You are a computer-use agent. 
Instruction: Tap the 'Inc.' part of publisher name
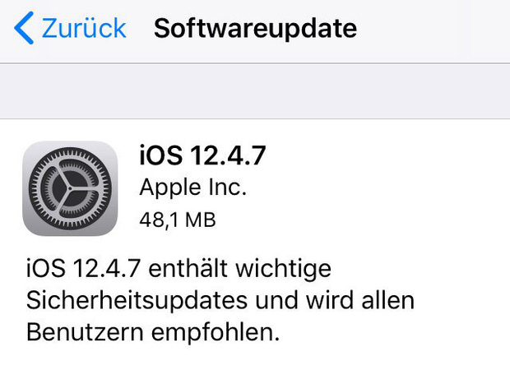tap(228, 187)
